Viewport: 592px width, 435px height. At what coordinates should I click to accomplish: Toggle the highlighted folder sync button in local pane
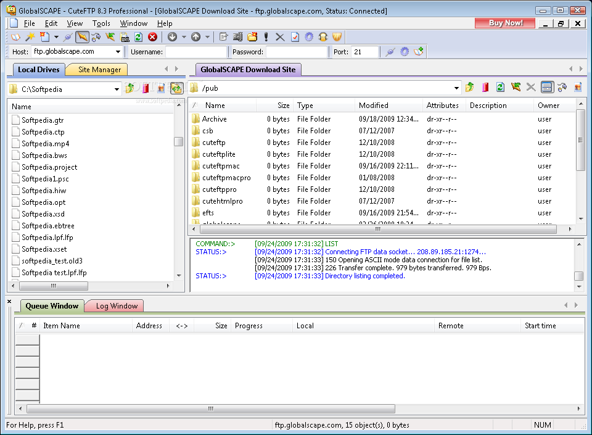pyautogui.click(x=176, y=88)
